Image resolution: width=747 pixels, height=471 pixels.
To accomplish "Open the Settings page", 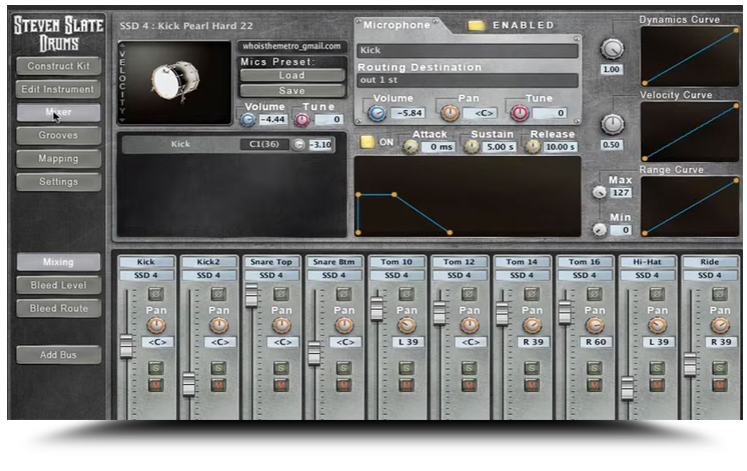I will (59, 182).
